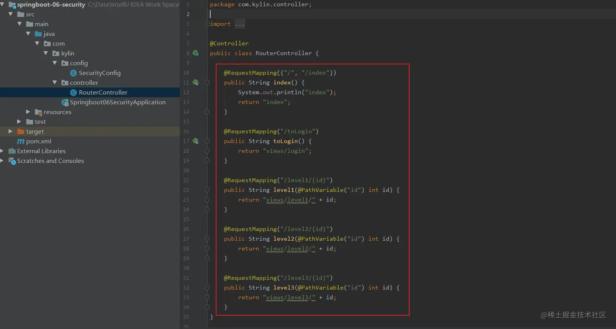
Task: Fold the level3 method at line 32
Action: point(207,288)
